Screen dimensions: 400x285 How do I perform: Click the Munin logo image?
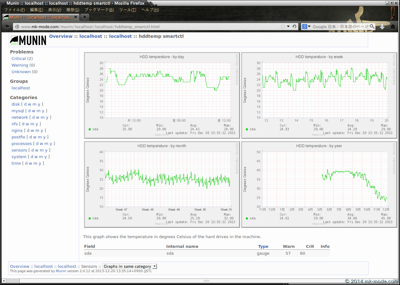[28, 40]
